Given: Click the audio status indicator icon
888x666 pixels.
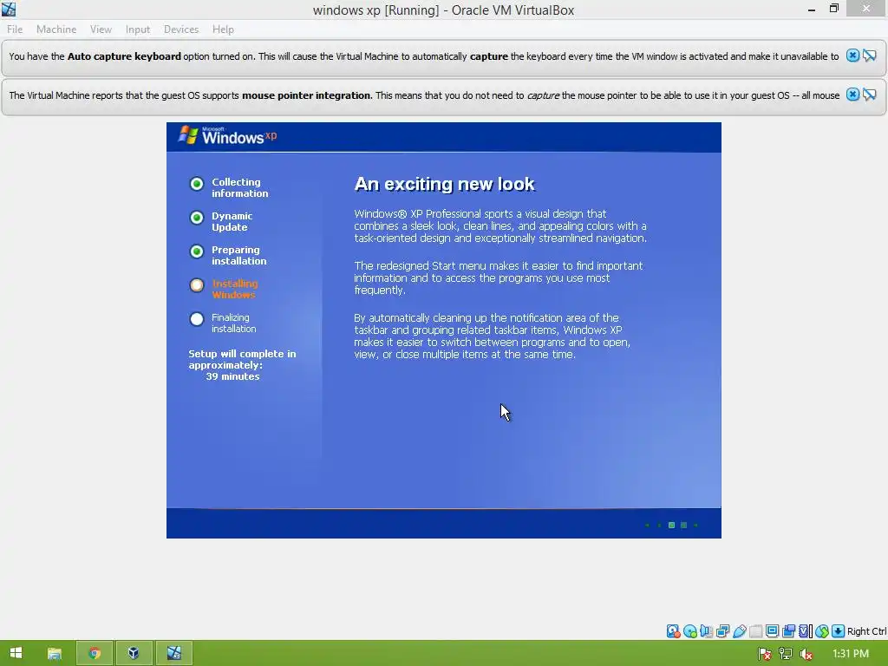Looking at the screenshot, I should tap(706, 631).
